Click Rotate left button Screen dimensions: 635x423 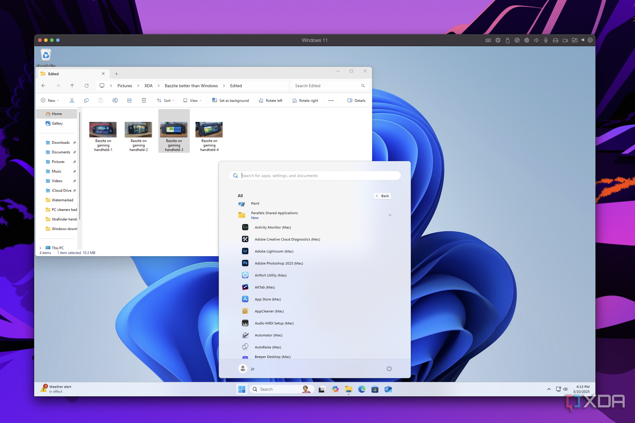(270, 101)
